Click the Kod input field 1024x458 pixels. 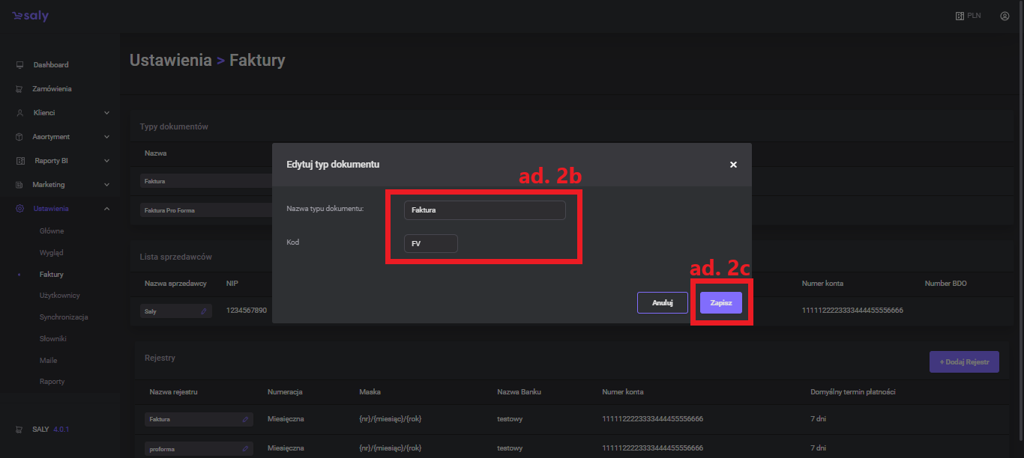[430, 244]
